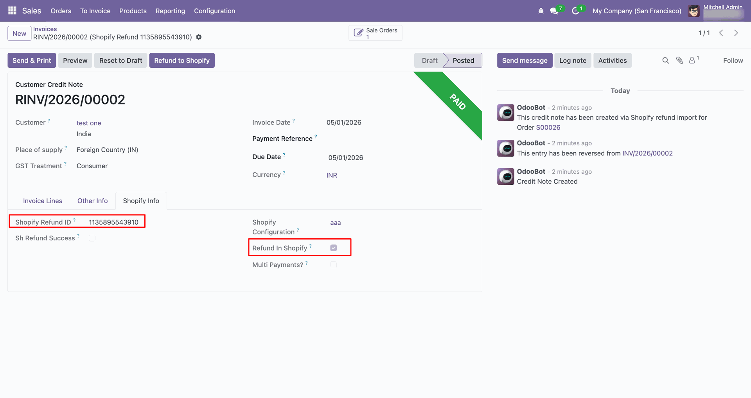The height and width of the screenshot is (398, 751).
Task: Toggle the Multi Payments? checkbox
Action: [334, 265]
